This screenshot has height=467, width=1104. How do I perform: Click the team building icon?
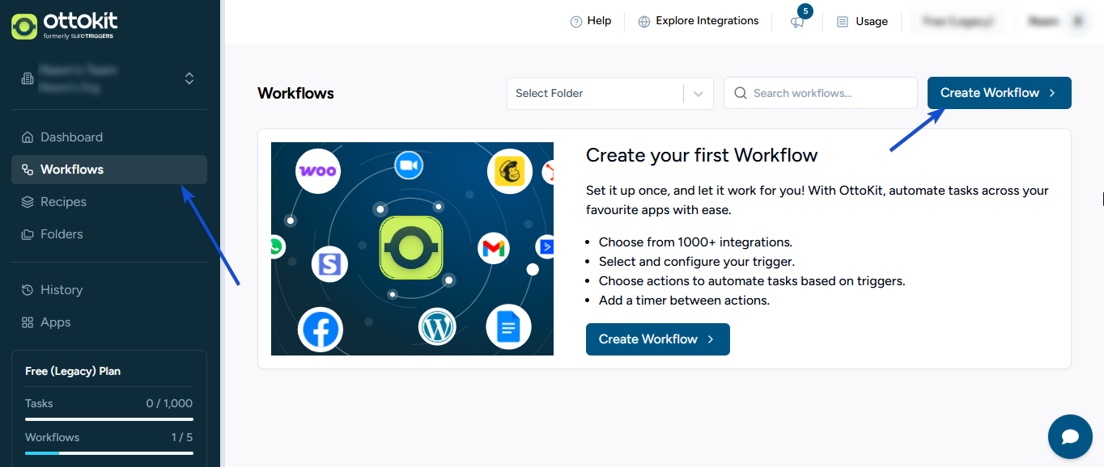[28, 78]
